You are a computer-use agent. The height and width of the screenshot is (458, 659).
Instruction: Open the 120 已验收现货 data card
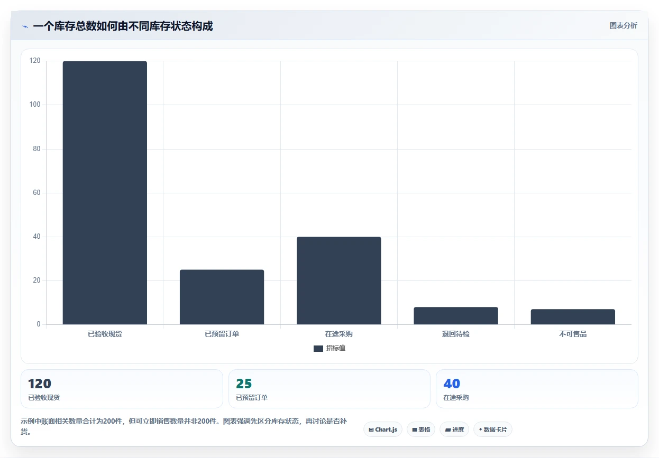(122, 389)
